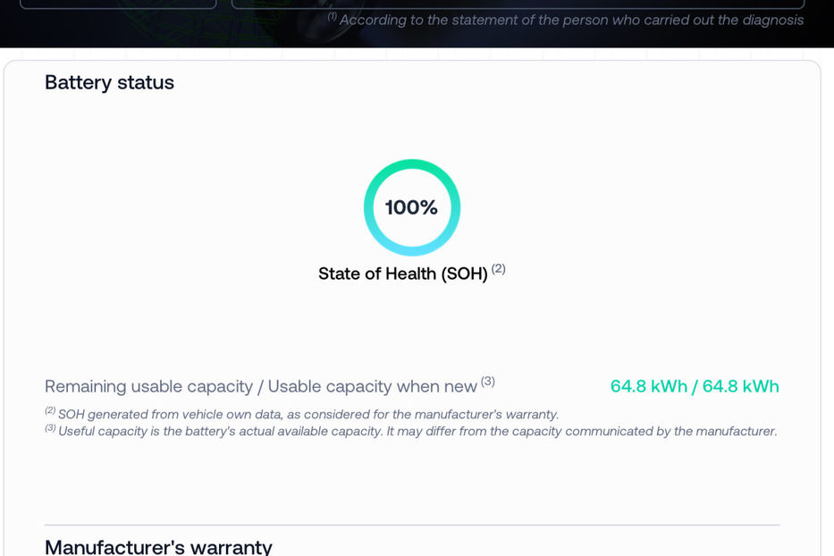
Task: Click the Useful capacity footnote sentence
Action: [417, 432]
